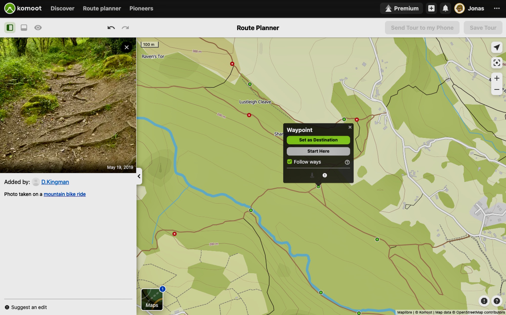Zoom in on the map
The image size is (506, 315).
(x=497, y=78)
